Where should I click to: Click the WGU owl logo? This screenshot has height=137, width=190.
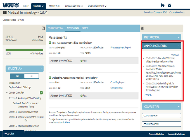pos(11,5)
